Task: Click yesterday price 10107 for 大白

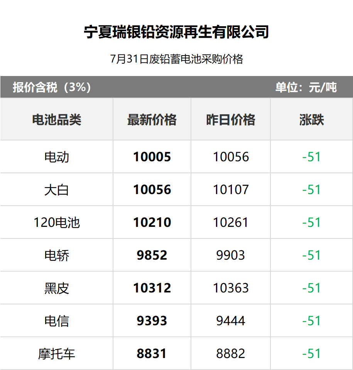Action: (231, 190)
